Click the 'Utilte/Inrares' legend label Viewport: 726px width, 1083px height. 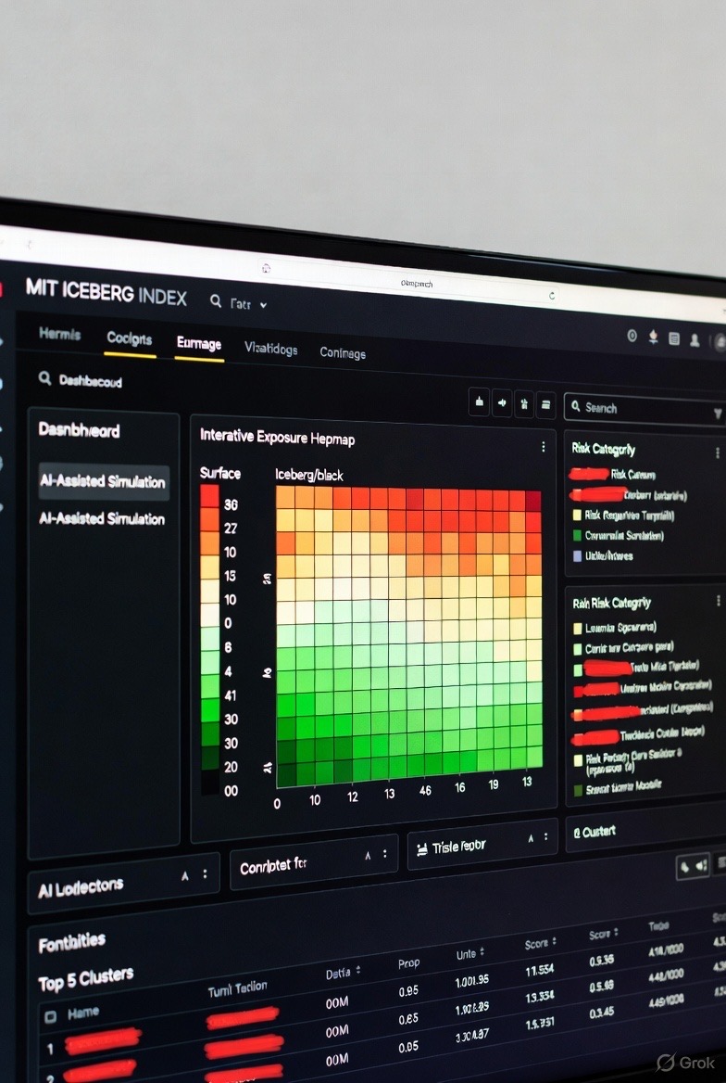pos(608,555)
